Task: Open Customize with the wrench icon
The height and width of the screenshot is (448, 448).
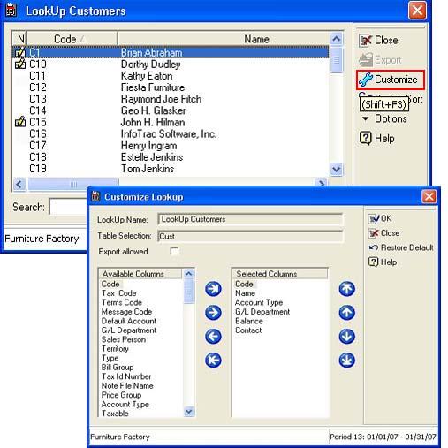Action: (x=390, y=80)
